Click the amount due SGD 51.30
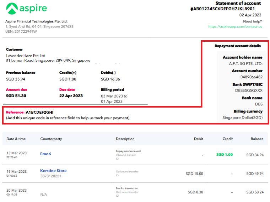This screenshot has height=202, width=270. tap(16, 96)
